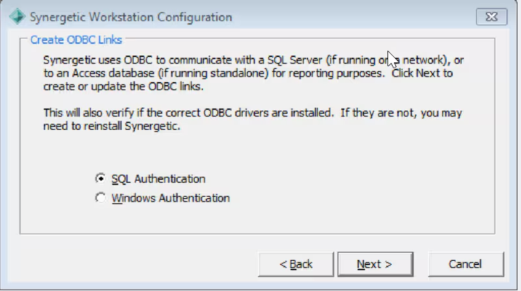This screenshot has height=291, width=521.
Task: Select the SQL Authentication radio button
Action: (100, 179)
